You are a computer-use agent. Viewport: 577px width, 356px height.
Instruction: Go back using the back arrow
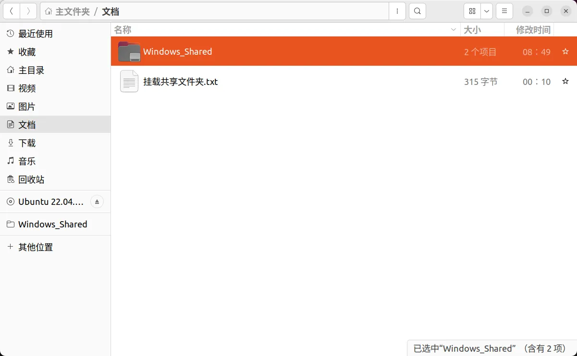pyautogui.click(x=11, y=11)
